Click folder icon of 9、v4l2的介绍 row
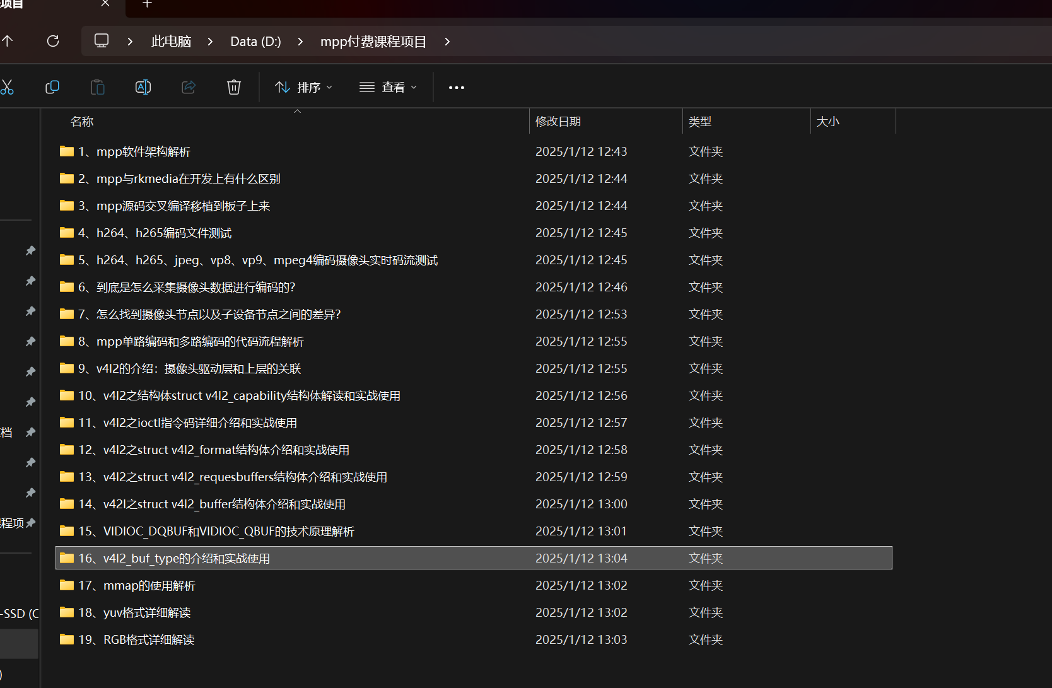 (x=67, y=368)
